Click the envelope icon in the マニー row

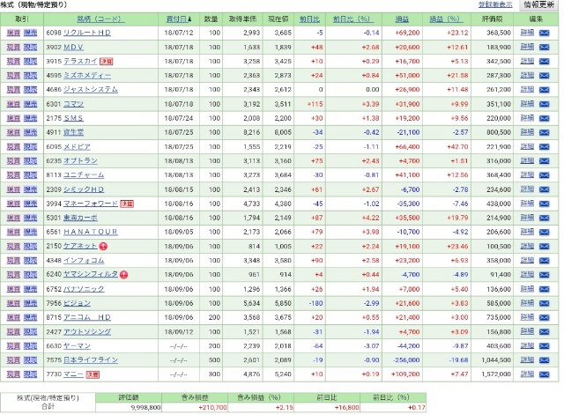[544, 374]
